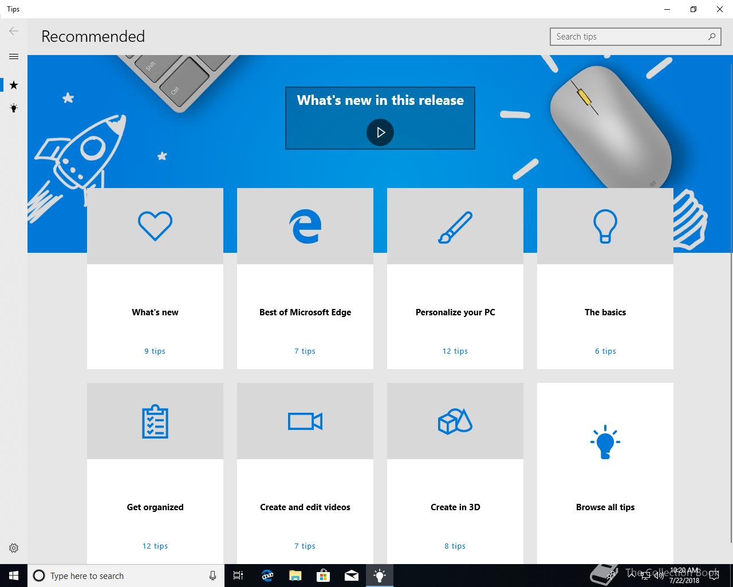Click the glowing bulb Browse all tips icon
The width and height of the screenshot is (733, 587).
pyautogui.click(x=605, y=442)
